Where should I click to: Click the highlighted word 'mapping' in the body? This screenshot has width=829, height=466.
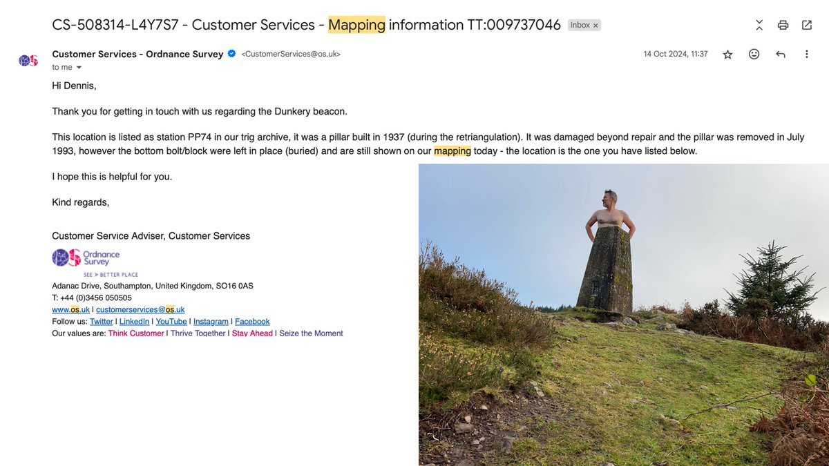(x=452, y=150)
